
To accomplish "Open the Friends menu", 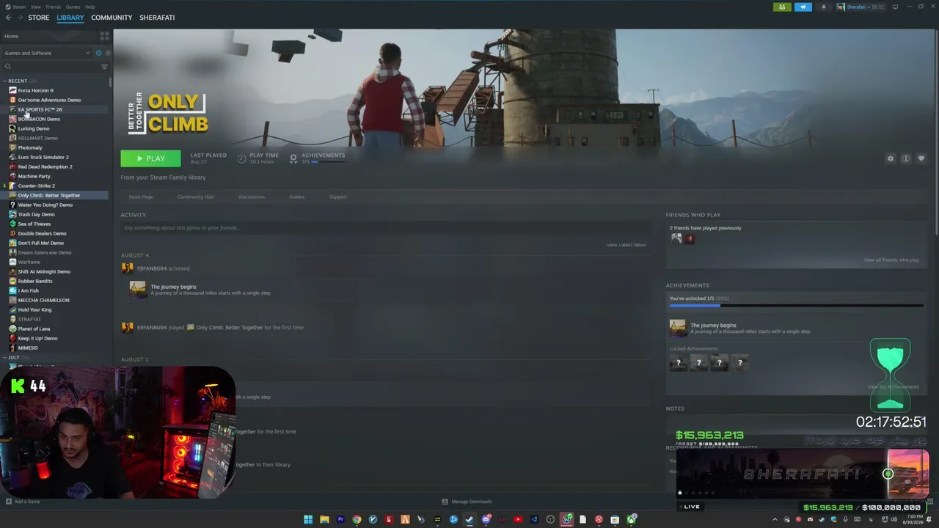I will [x=54, y=7].
